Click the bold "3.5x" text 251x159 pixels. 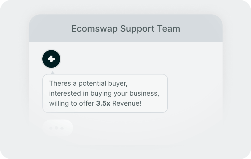(x=103, y=103)
